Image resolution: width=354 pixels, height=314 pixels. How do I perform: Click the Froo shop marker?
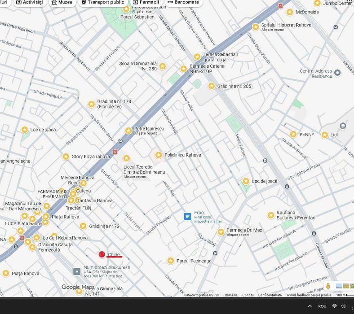187,217
